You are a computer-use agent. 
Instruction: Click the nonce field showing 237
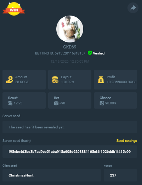tap(120, 175)
